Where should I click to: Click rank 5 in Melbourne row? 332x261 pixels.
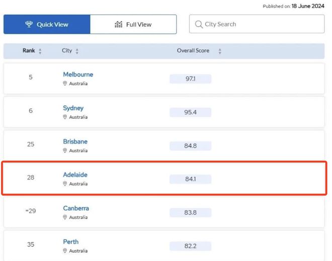(31, 77)
